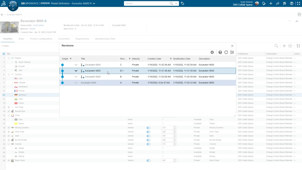Toggle the Moving Systems variant switch
Screen dimensions: 302x170
tap(148, 128)
